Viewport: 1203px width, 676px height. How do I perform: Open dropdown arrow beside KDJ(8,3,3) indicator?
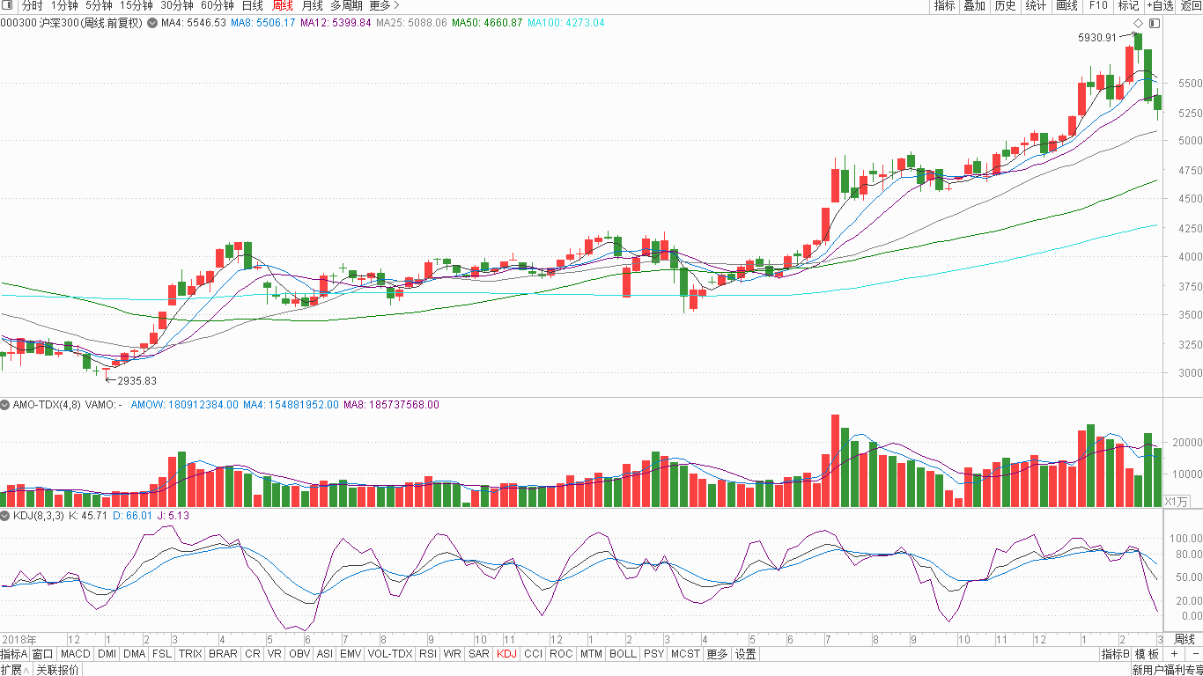click(x=5, y=516)
